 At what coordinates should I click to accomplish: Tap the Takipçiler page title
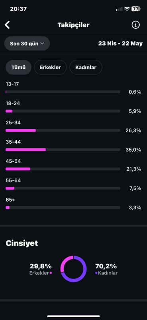(x=73, y=25)
